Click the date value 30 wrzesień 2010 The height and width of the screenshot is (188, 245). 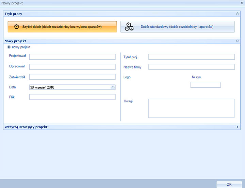[42, 87]
